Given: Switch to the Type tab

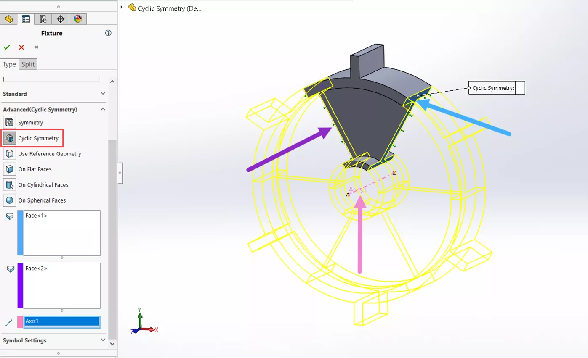Looking at the screenshot, I should tap(9, 64).
